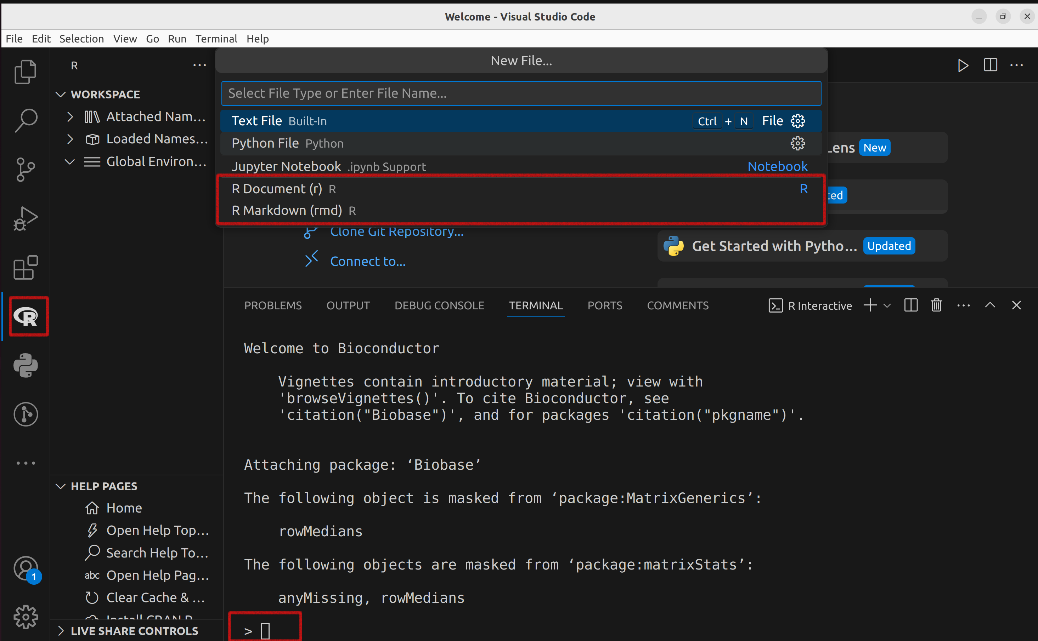
Task: Expand the Loaded Namespaces tree row
Action: pyautogui.click(x=137, y=139)
